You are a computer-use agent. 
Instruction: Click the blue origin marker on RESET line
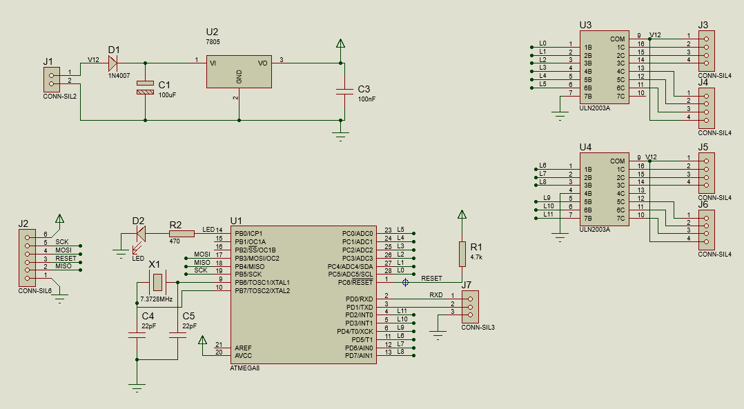(x=405, y=283)
